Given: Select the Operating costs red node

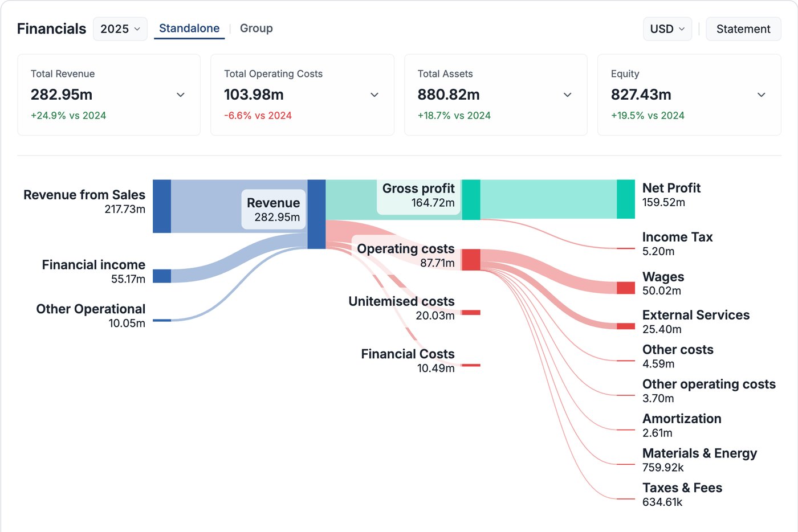Looking at the screenshot, I should (x=471, y=260).
